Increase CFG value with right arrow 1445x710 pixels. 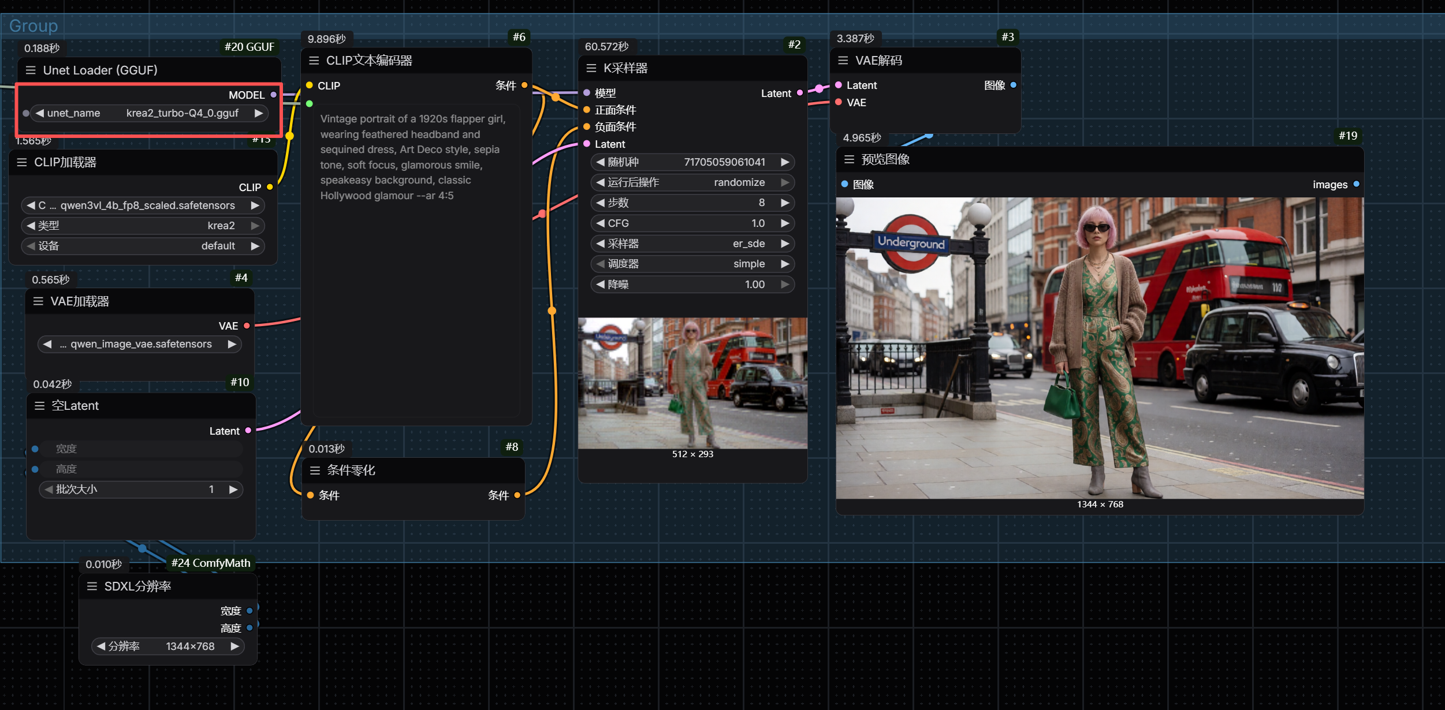click(785, 223)
